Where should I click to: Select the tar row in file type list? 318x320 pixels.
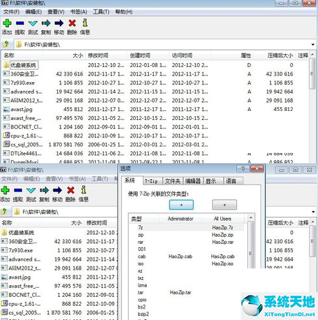coord(187,292)
